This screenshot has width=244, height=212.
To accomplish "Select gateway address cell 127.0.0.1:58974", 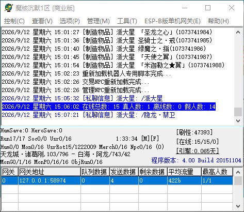I will (x=50, y=180).
